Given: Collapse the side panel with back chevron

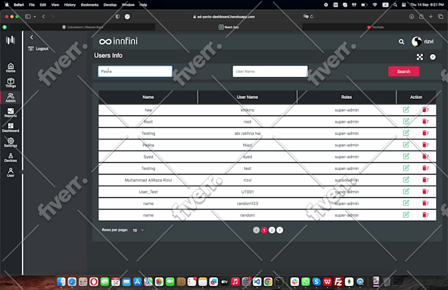Looking at the screenshot, I should pos(32,37).
